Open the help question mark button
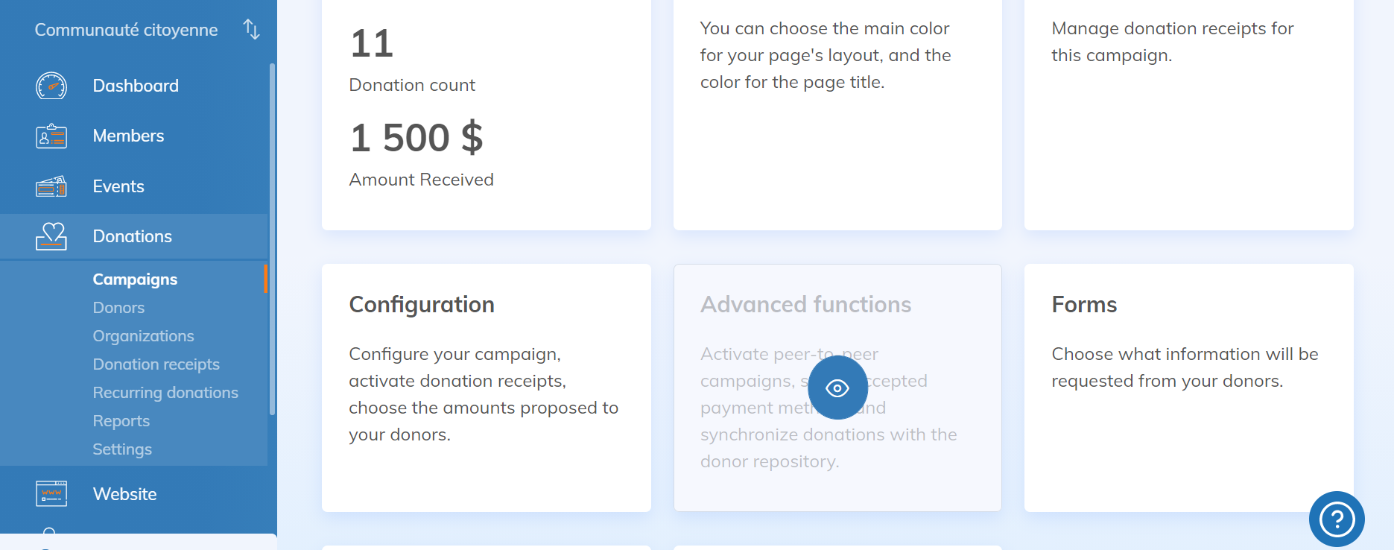Viewport: 1394px width, 550px height. (x=1337, y=519)
